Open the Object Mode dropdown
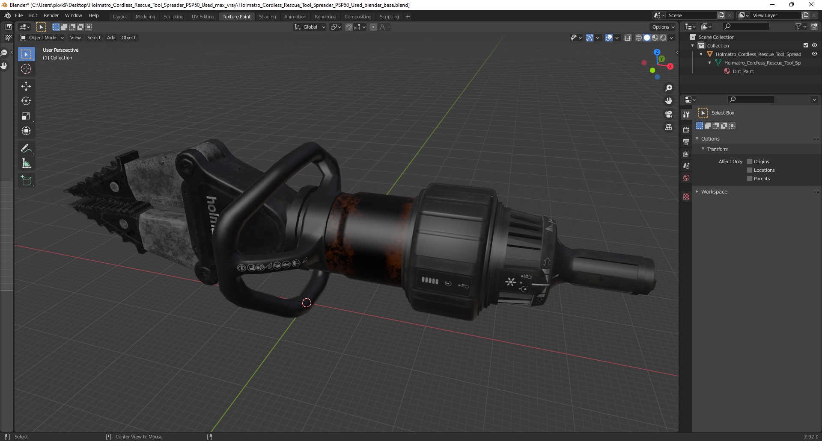822x441 pixels. (x=42, y=38)
